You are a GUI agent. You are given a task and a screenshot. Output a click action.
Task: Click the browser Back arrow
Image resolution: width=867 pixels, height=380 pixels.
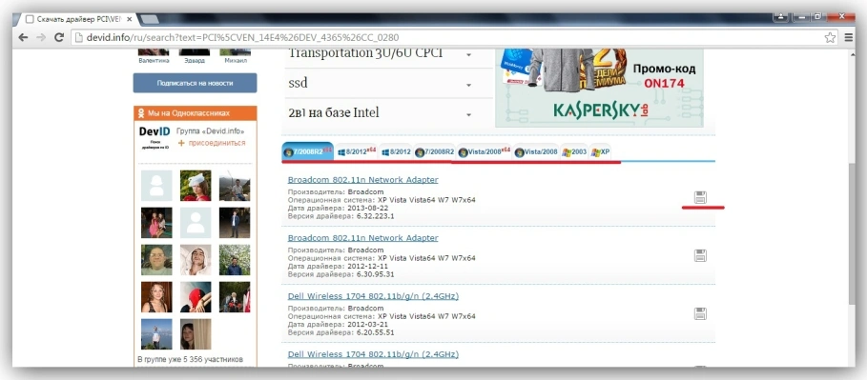click(23, 37)
